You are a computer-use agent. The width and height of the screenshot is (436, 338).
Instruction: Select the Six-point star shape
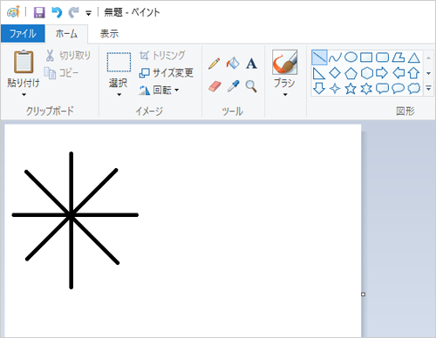point(366,89)
